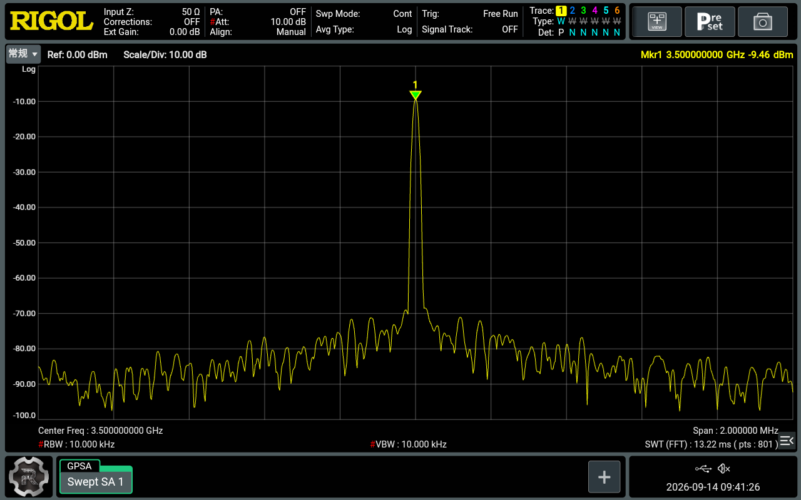Click the Trig Free Run setting
Image resolution: width=801 pixels, height=500 pixels.
pos(470,14)
